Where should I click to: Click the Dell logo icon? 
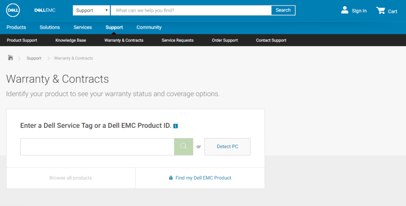pyautogui.click(x=13, y=10)
